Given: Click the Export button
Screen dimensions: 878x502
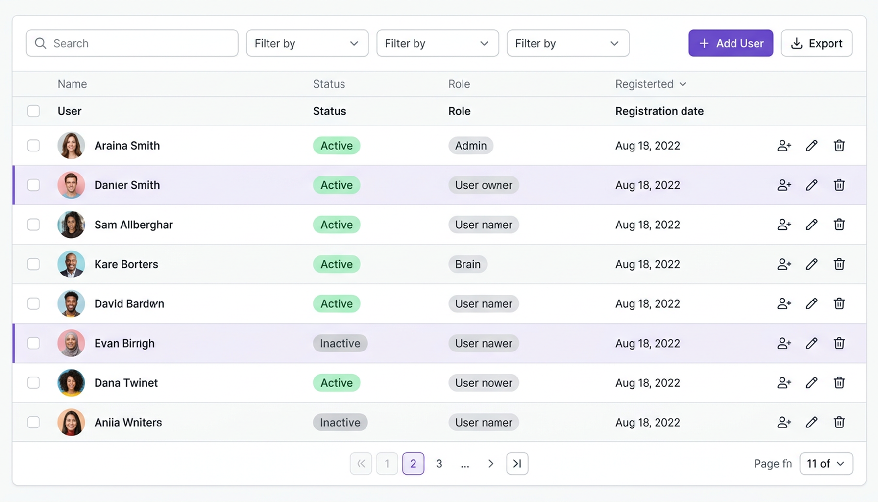Looking at the screenshot, I should tap(816, 43).
